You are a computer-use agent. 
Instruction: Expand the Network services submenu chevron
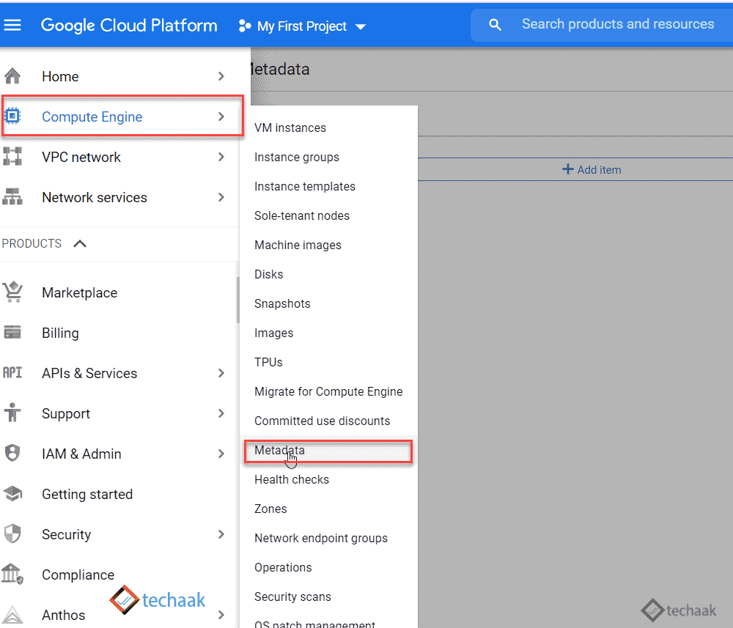pyautogui.click(x=221, y=197)
